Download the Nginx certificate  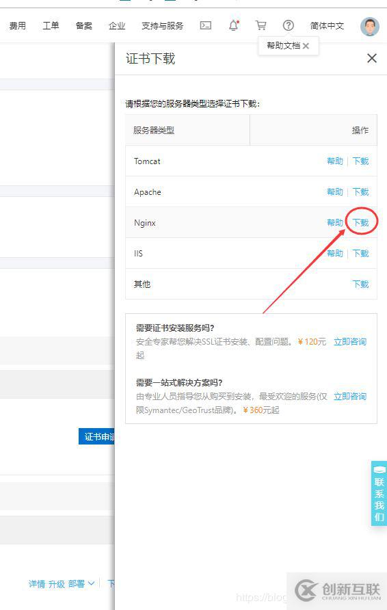click(360, 222)
